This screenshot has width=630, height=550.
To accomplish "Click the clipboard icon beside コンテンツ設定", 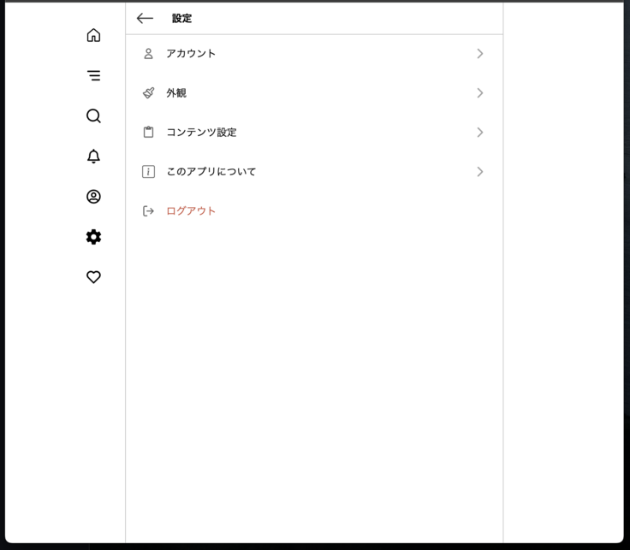I will 148,132.
